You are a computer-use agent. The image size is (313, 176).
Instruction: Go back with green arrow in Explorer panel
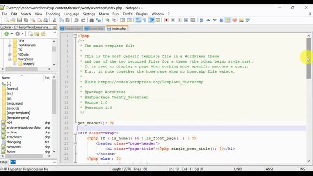coord(6,34)
